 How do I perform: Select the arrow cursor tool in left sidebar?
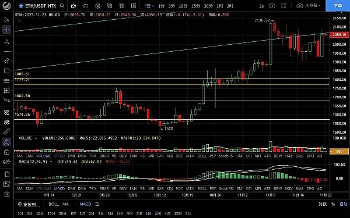click(x=6, y=20)
